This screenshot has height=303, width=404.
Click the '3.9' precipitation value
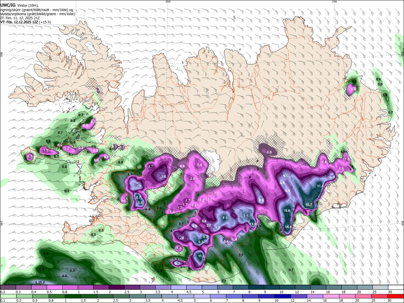click(x=258, y=226)
